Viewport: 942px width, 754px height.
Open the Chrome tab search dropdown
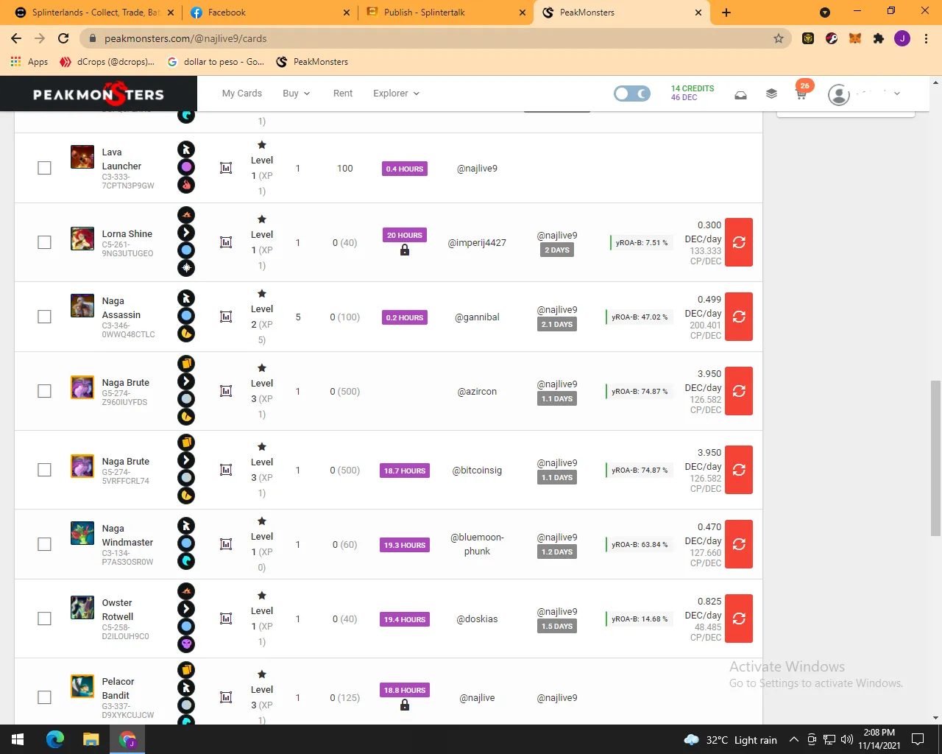coord(825,13)
